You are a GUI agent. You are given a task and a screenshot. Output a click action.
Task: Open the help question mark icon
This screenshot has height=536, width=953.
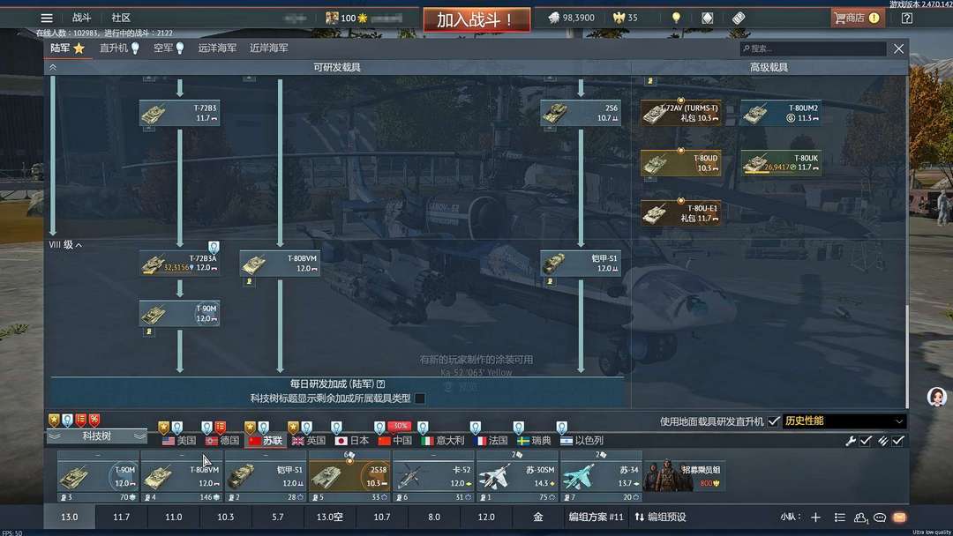(x=907, y=19)
